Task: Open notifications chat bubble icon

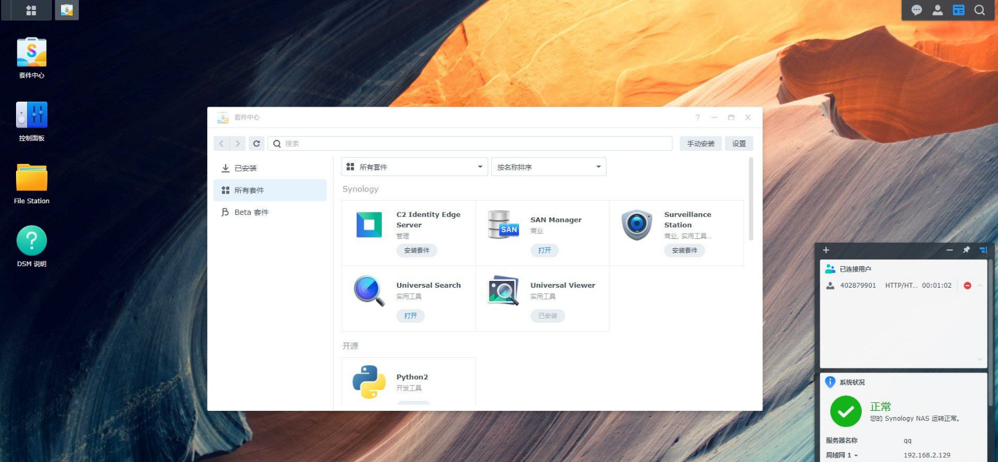Action: pyautogui.click(x=917, y=10)
